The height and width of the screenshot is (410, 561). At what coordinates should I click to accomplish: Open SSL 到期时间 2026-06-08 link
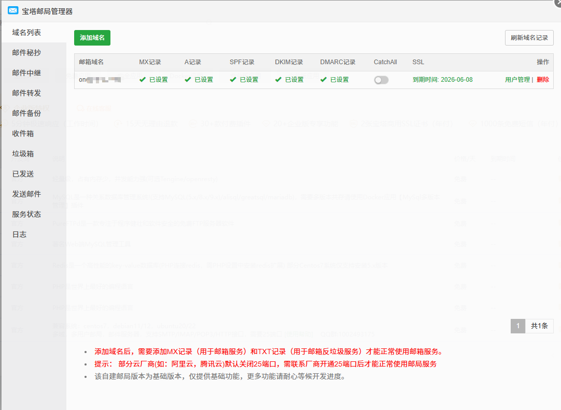[x=442, y=80]
